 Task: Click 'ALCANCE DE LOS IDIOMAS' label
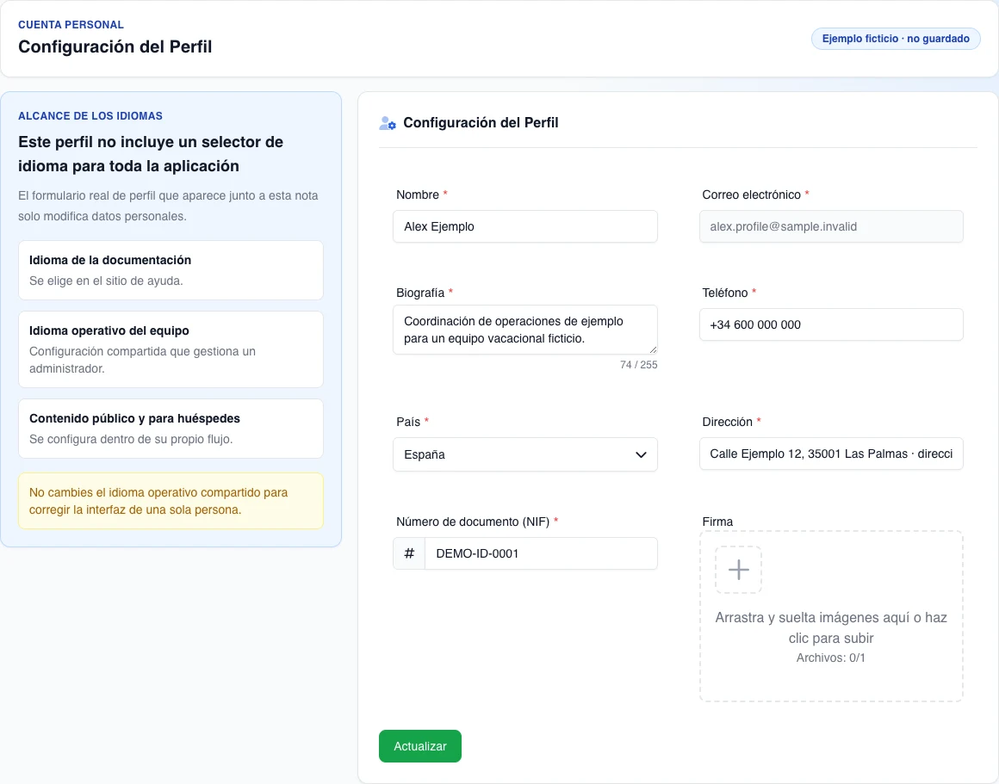coord(90,116)
